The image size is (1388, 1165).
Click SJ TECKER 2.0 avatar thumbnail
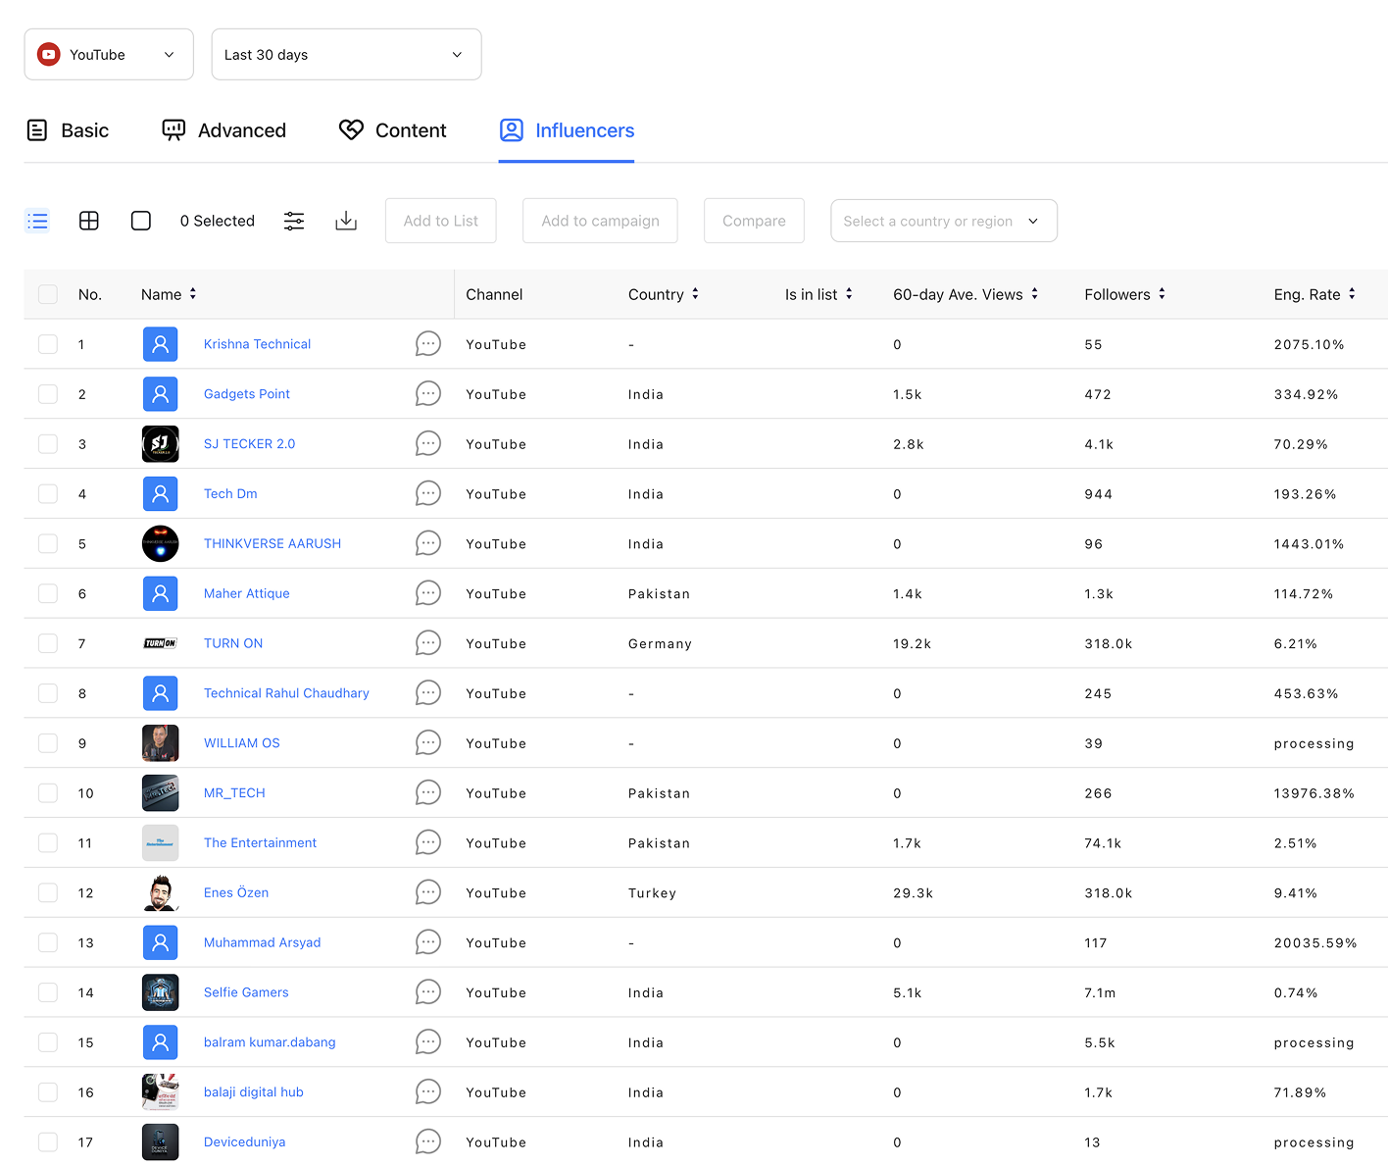point(161,443)
